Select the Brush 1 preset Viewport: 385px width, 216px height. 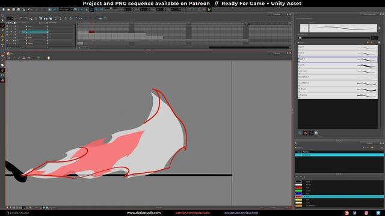337,48
